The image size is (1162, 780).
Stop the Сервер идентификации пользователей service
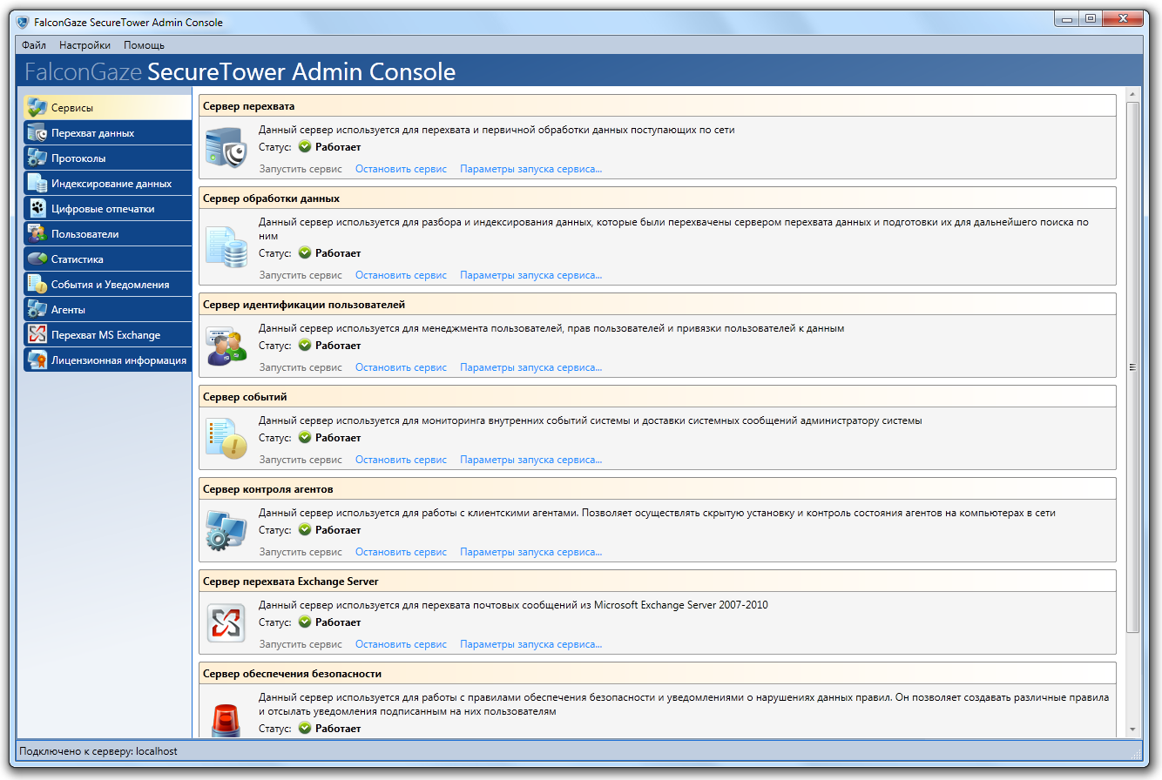pos(401,367)
